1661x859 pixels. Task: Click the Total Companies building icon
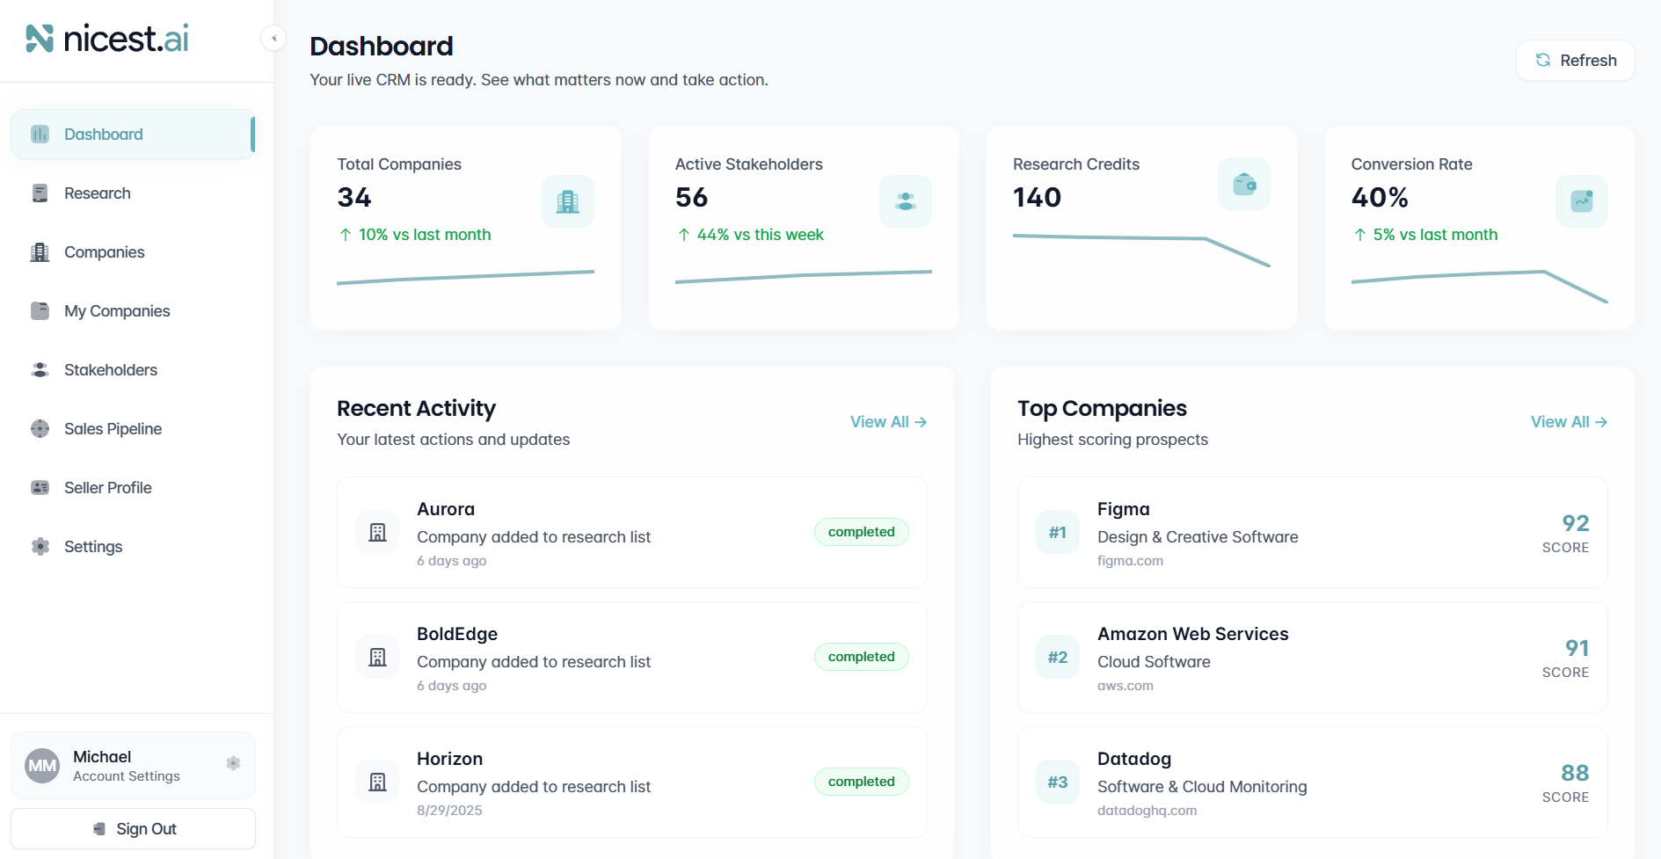coord(567,201)
